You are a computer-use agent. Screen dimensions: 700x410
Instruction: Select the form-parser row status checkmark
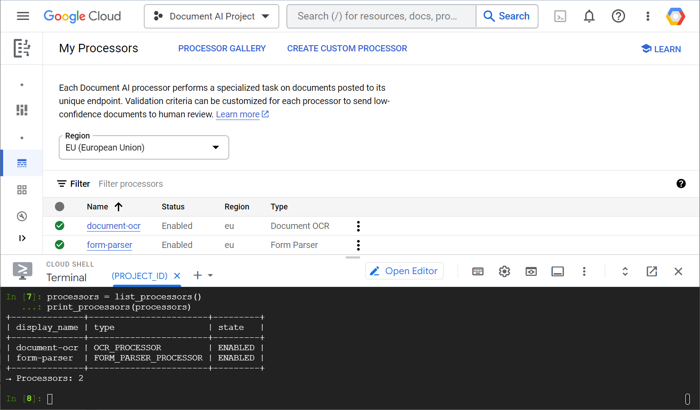(x=60, y=245)
